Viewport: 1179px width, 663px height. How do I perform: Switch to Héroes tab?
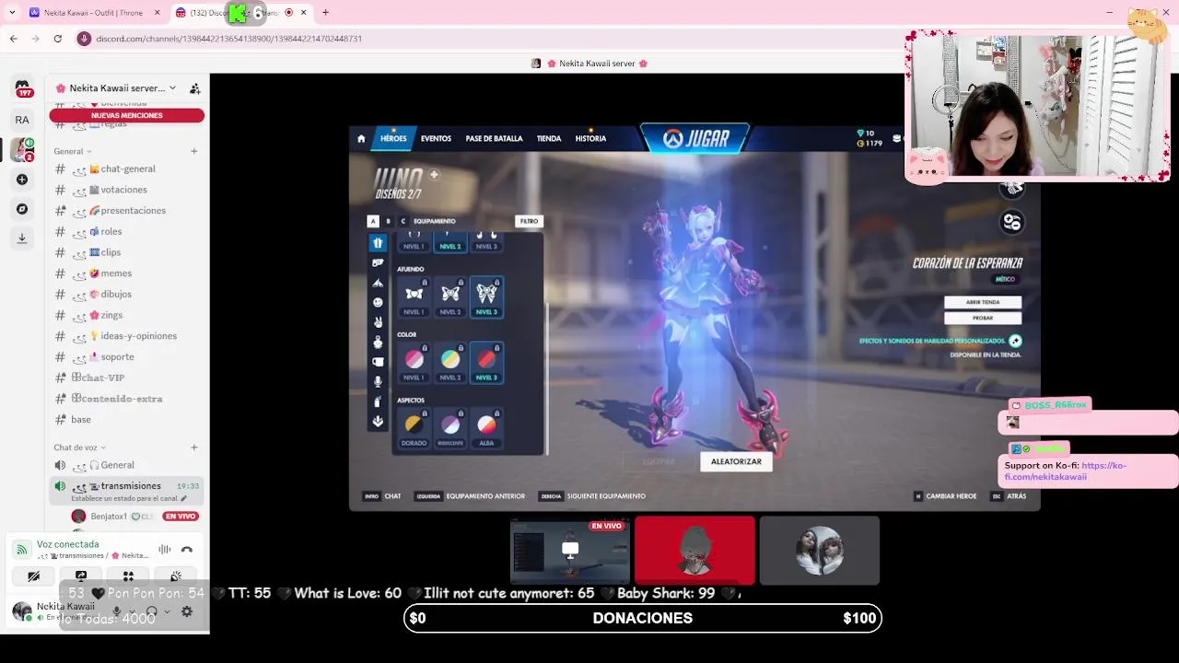[393, 139]
